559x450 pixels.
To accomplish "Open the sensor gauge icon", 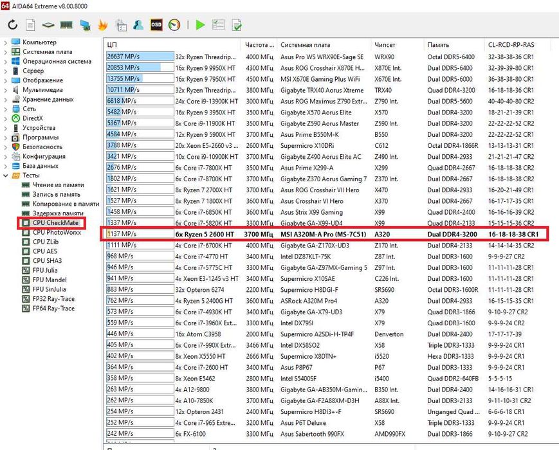I will [174, 25].
